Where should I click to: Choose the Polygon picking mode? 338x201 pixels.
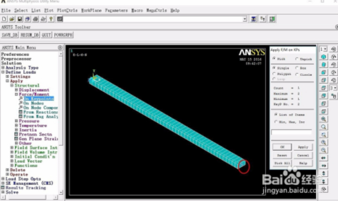274,74
